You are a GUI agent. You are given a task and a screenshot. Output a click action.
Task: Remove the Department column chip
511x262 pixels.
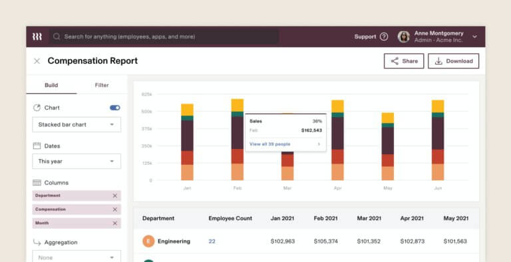coord(114,196)
